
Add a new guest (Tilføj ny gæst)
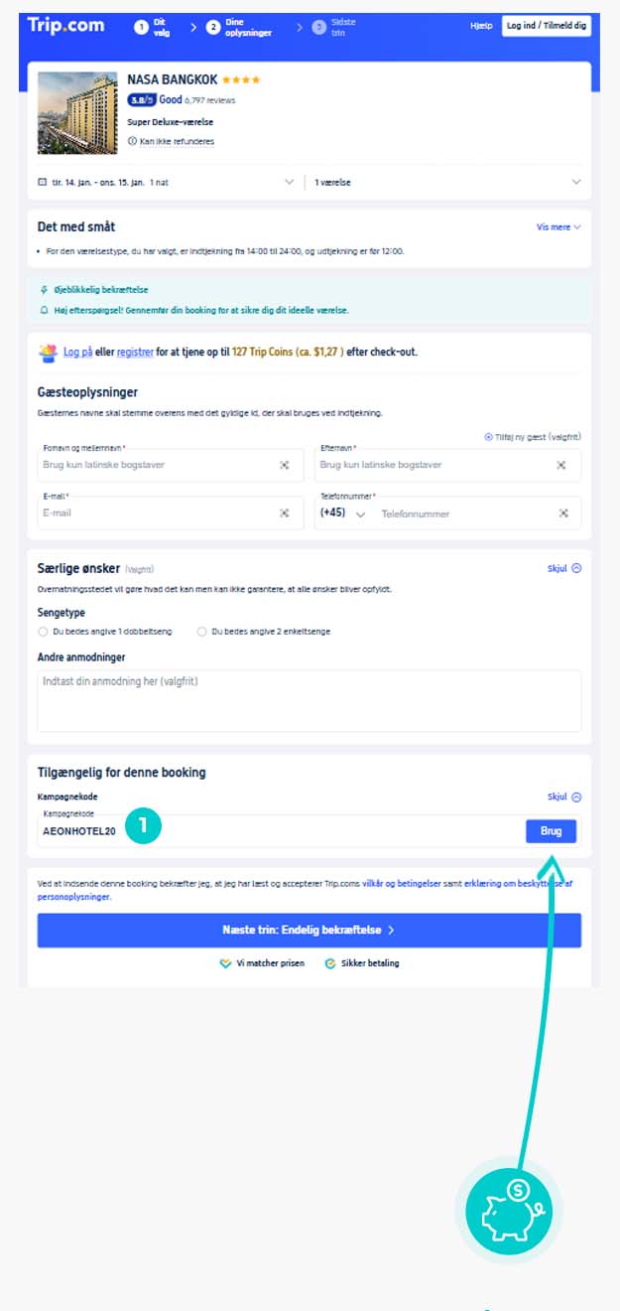click(531, 437)
